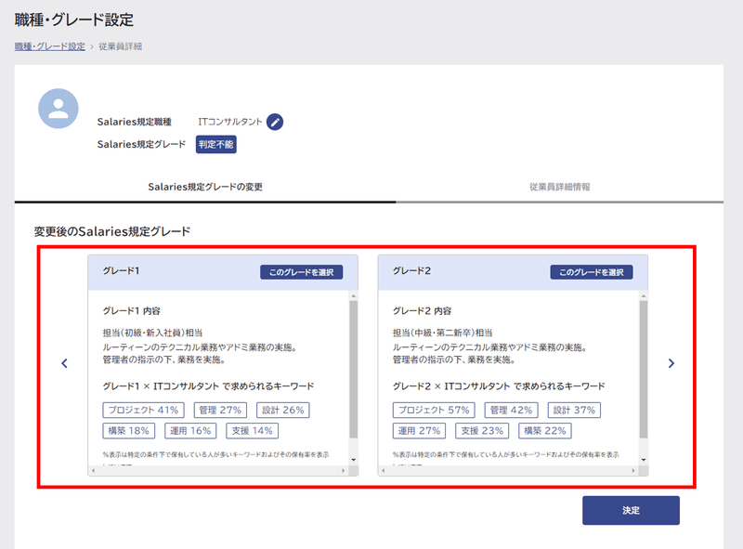
Task: Click the 運用 16% keyword tag
Action: 190,431
